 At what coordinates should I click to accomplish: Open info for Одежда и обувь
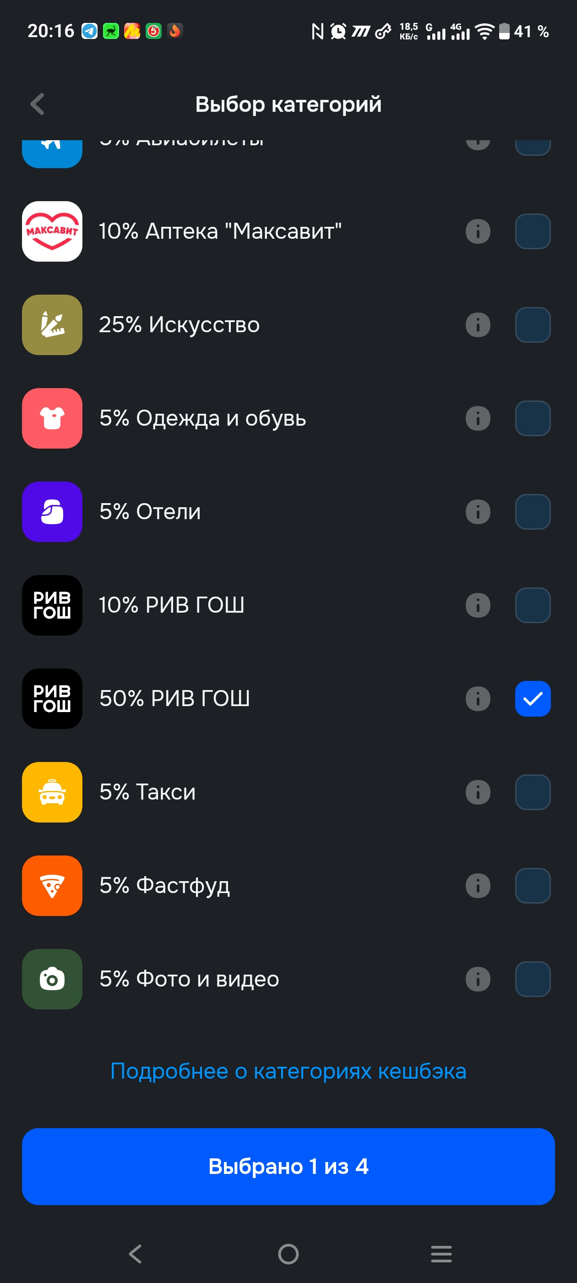tap(478, 418)
